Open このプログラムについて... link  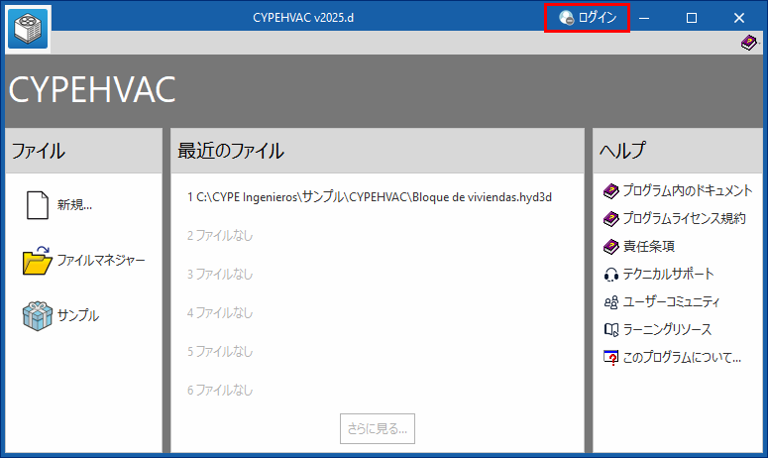pos(682,358)
